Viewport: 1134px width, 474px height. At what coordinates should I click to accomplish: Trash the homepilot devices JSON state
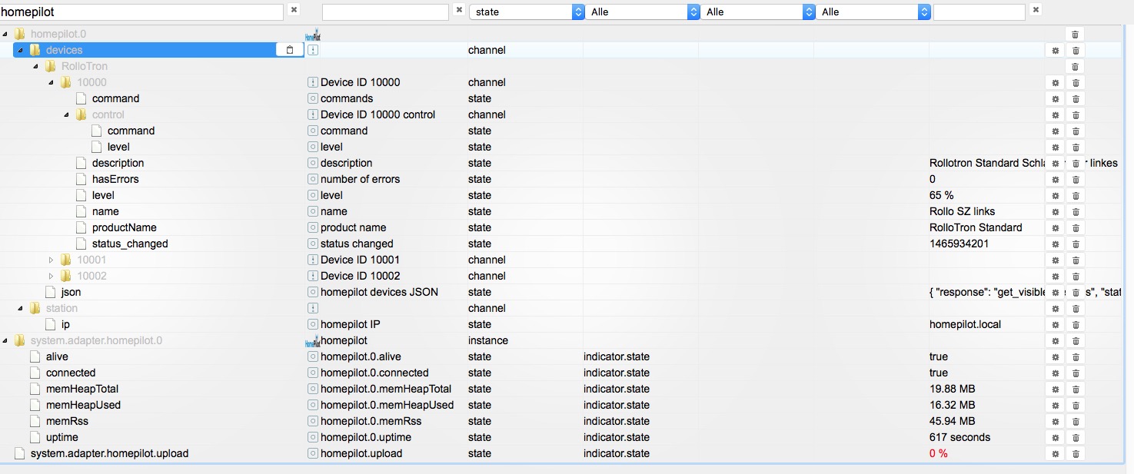click(1076, 292)
